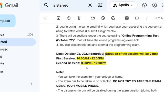Click the Compose button

click(x=7, y=21)
